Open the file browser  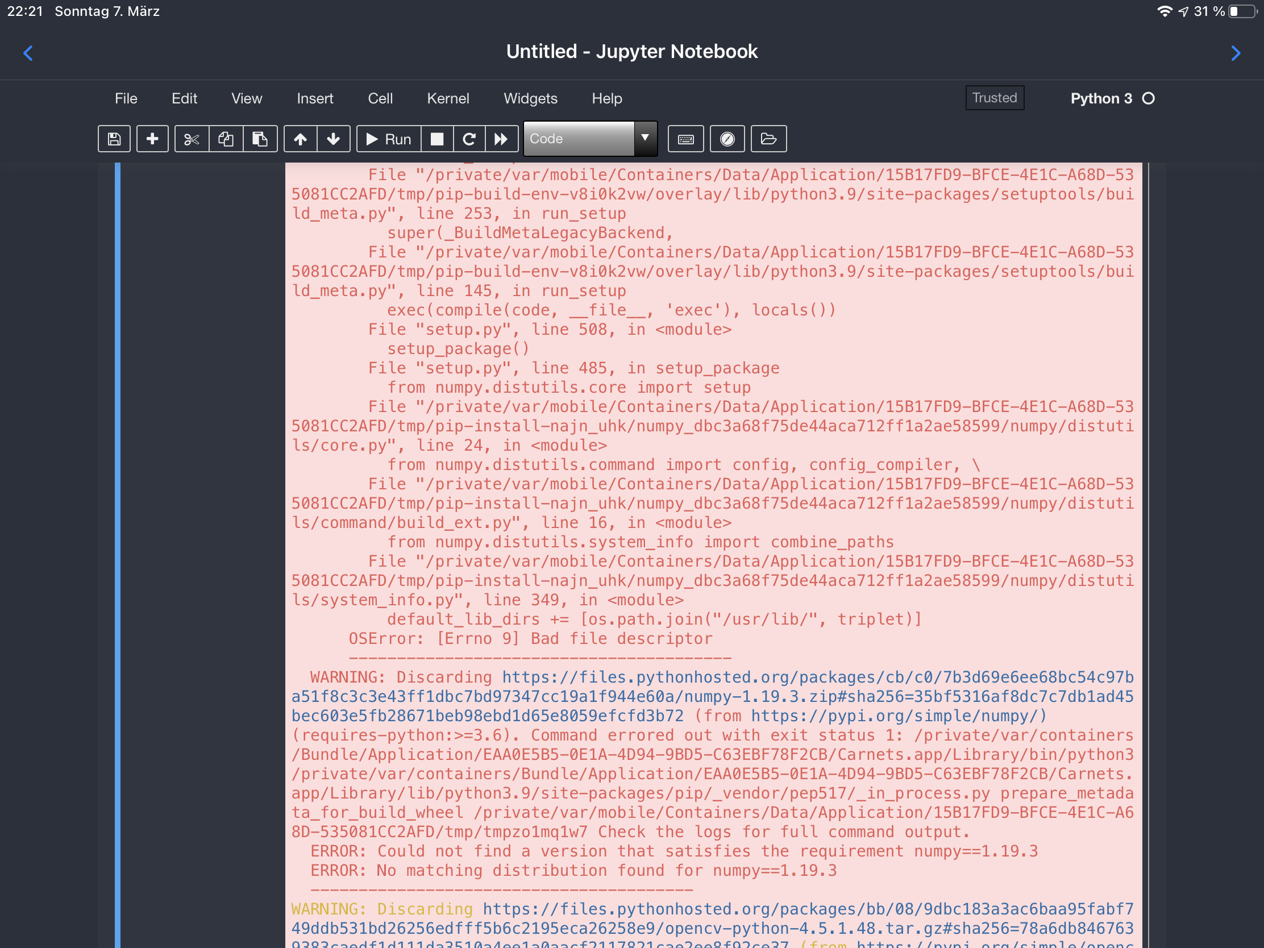pos(768,138)
